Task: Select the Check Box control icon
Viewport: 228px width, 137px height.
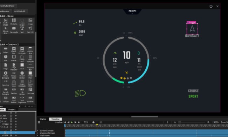Action: pyautogui.click(x=14, y=50)
